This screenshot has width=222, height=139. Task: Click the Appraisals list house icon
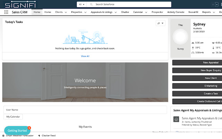176,119
